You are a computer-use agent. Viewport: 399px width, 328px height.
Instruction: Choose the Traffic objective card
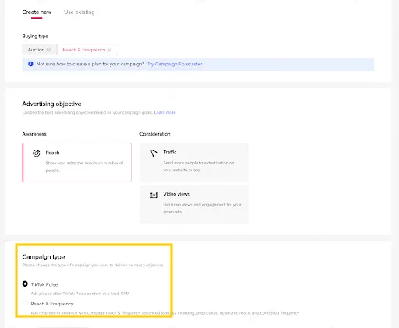pyautogui.click(x=194, y=162)
